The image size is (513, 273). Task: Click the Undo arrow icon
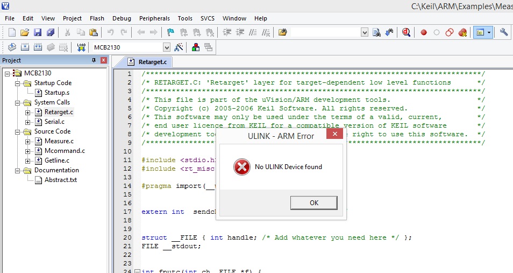111,32
